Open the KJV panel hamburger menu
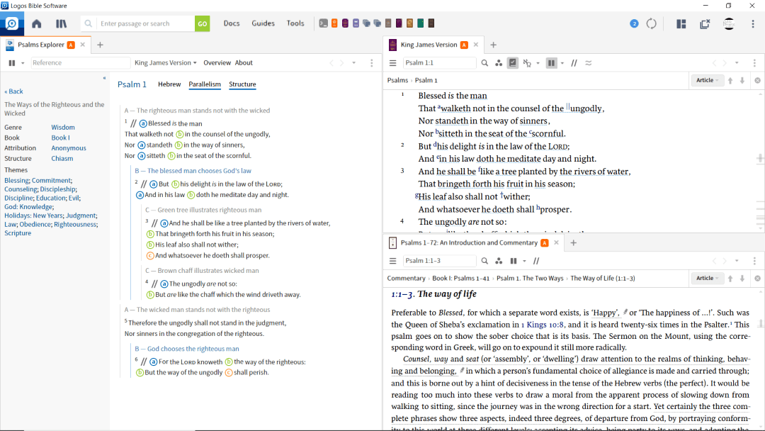Image resolution: width=765 pixels, height=431 pixels. [x=392, y=63]
